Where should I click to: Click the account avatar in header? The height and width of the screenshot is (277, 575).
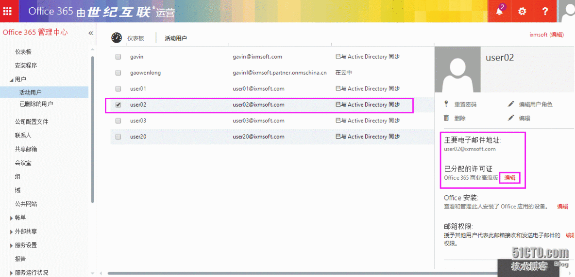click(566, 11)
